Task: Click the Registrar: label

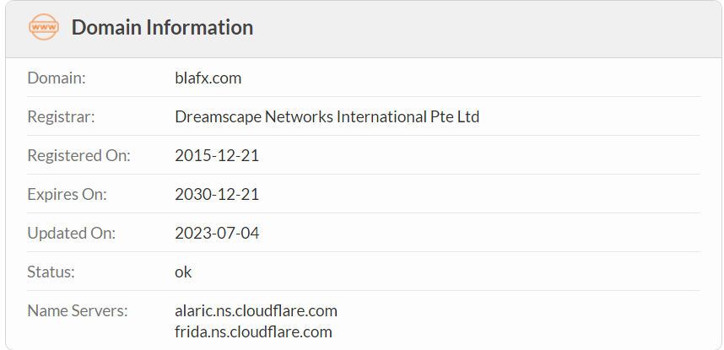Action: 61,117
